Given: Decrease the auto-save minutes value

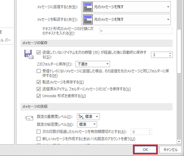Looking at the screenshot, I should point(170,56).
